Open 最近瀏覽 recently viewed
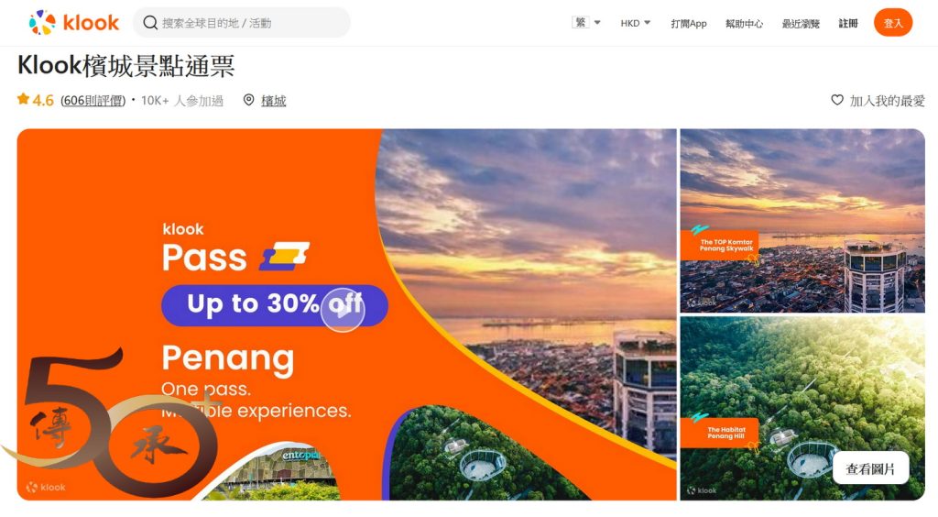Image resolution: width=938 pixels, height=517 pixels. point(801,23)
